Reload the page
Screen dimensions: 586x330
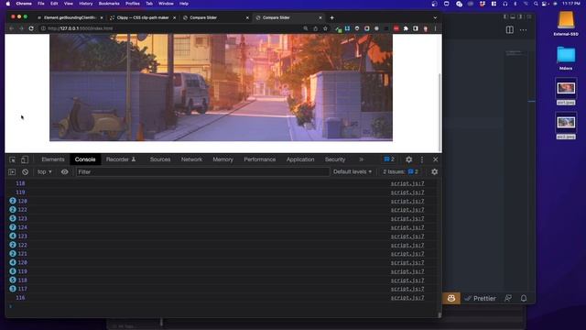[x=31, y=28]
